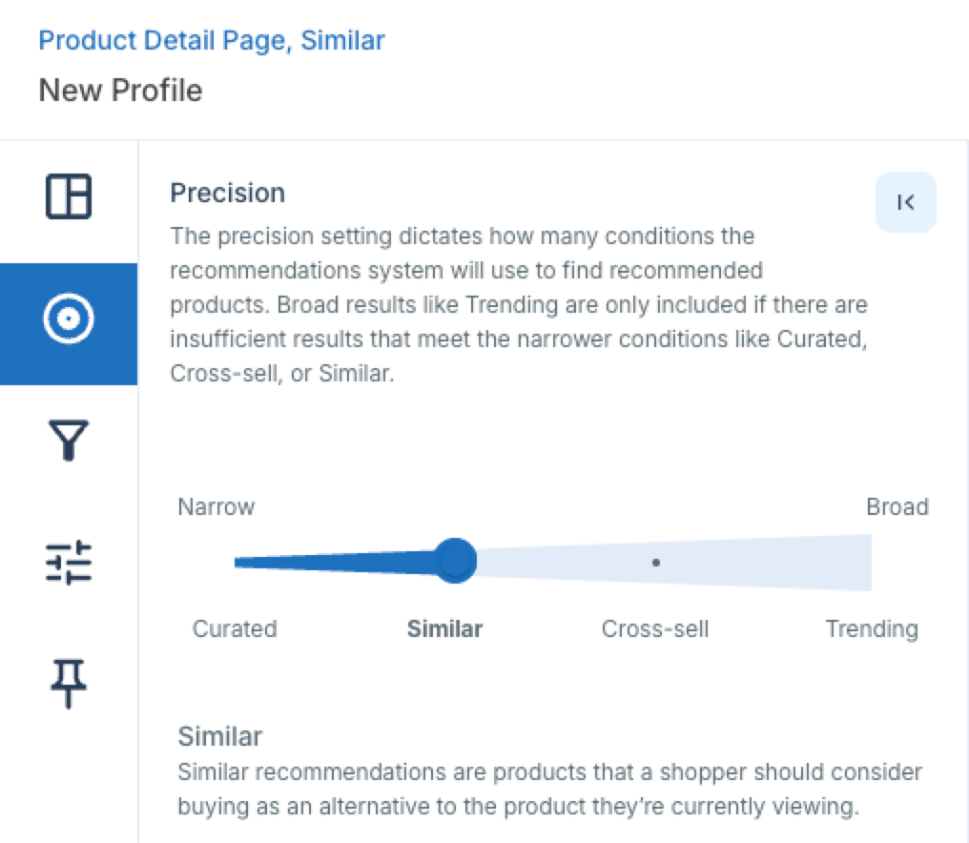Click the small dot on the slider track

tap(655, 563)
